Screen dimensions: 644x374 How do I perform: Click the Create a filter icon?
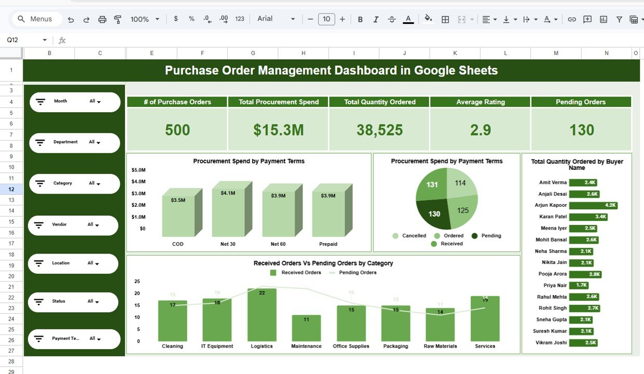(x=619, y=19)
